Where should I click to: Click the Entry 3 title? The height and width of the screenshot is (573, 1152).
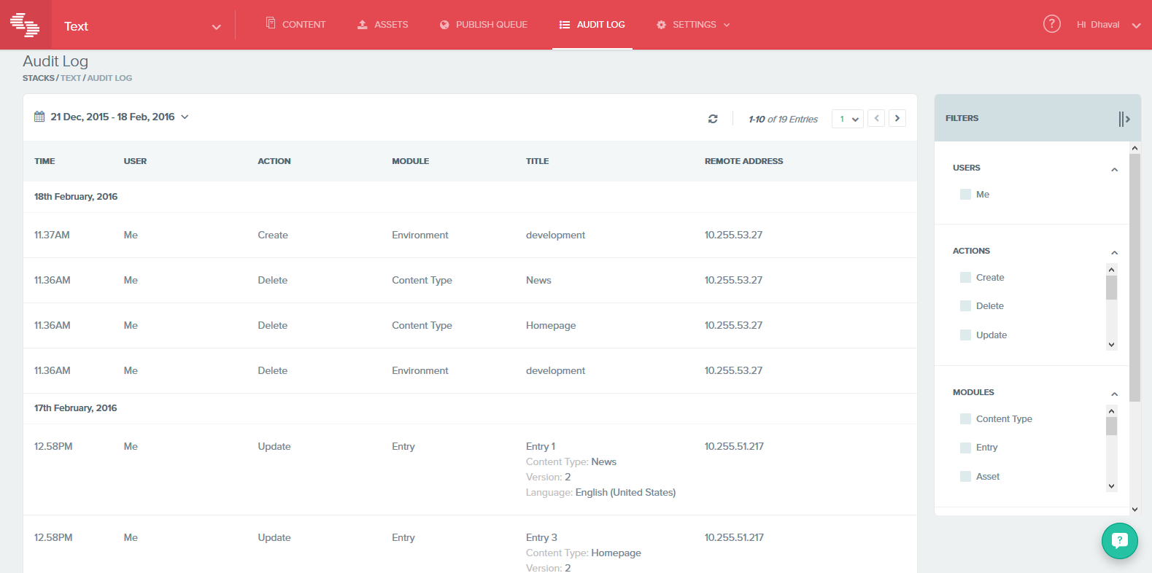541,538
